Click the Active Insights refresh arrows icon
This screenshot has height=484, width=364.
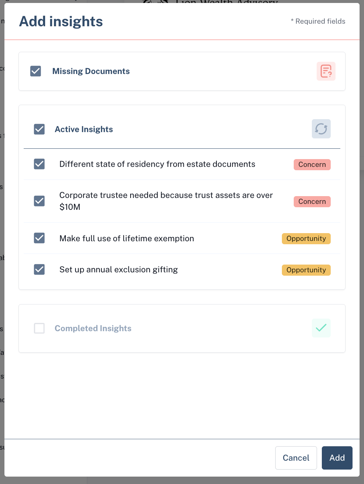coord(321,129)
